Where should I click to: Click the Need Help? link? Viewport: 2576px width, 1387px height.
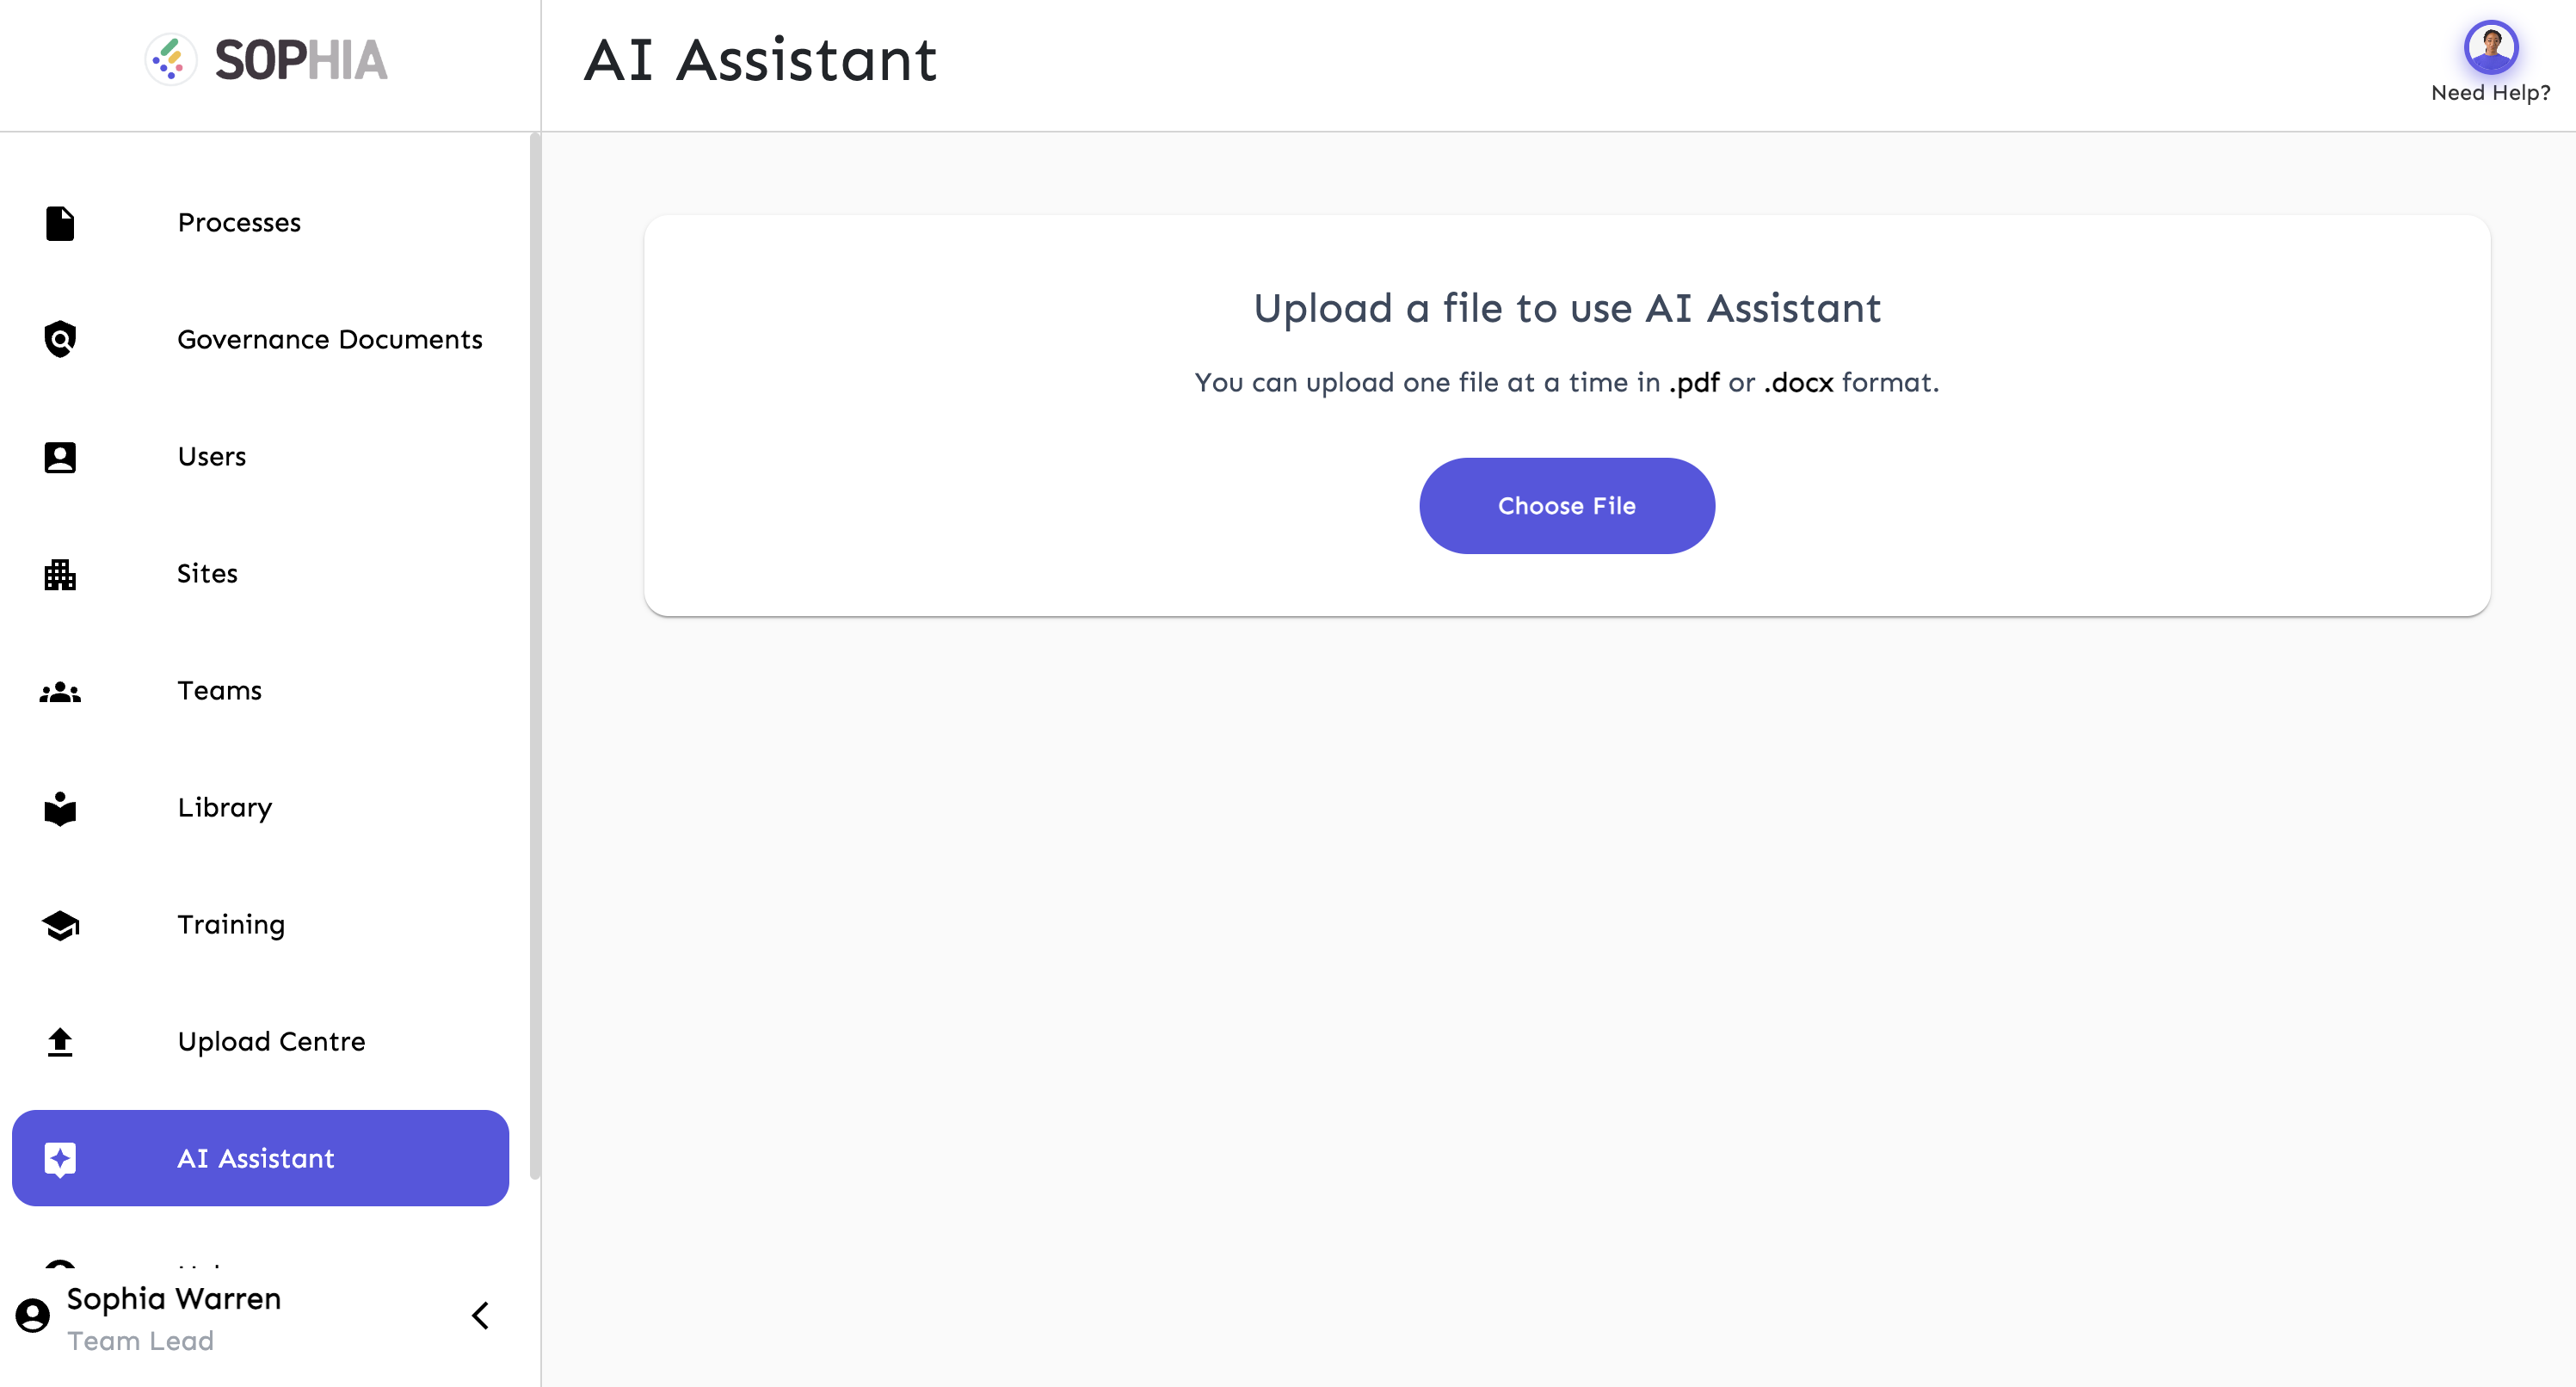pyautogui.click(x=2490, y=93)
